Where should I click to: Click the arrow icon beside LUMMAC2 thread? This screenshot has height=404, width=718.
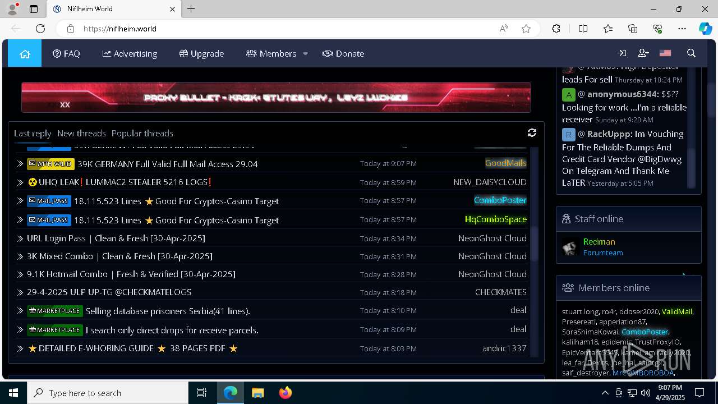pos(20,182)
